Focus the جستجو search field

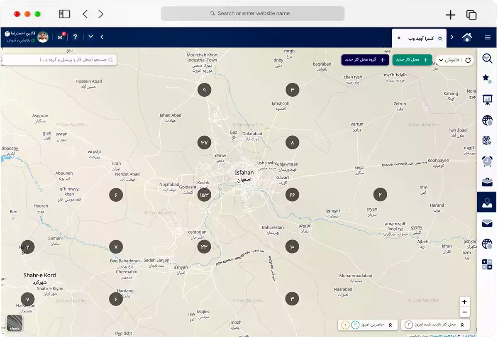click(59, 60)
